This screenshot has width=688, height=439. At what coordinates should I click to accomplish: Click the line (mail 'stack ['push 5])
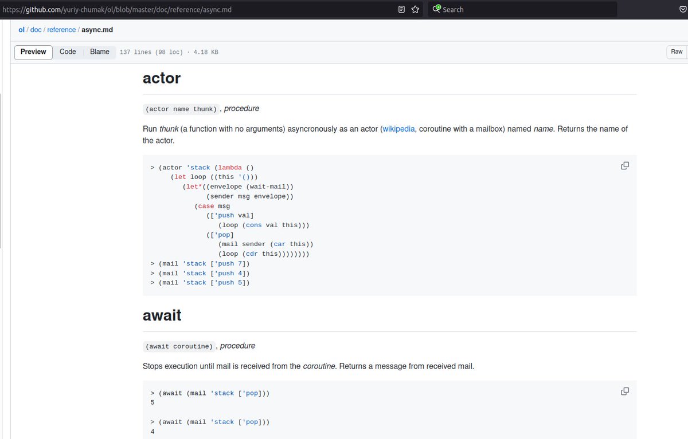[200, 283]
